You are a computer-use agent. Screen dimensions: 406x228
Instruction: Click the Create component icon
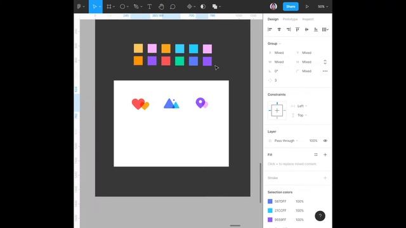(x=190, y=7)
